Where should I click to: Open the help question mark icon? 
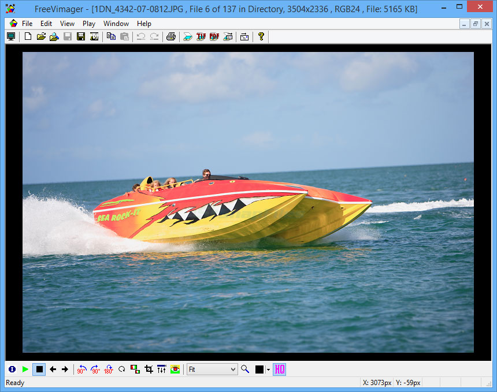(261, 36)
